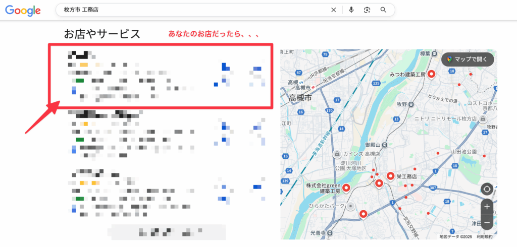
Task: Click the 牧野 station marker
Action: pyautogui.click(x=411, y=104)
